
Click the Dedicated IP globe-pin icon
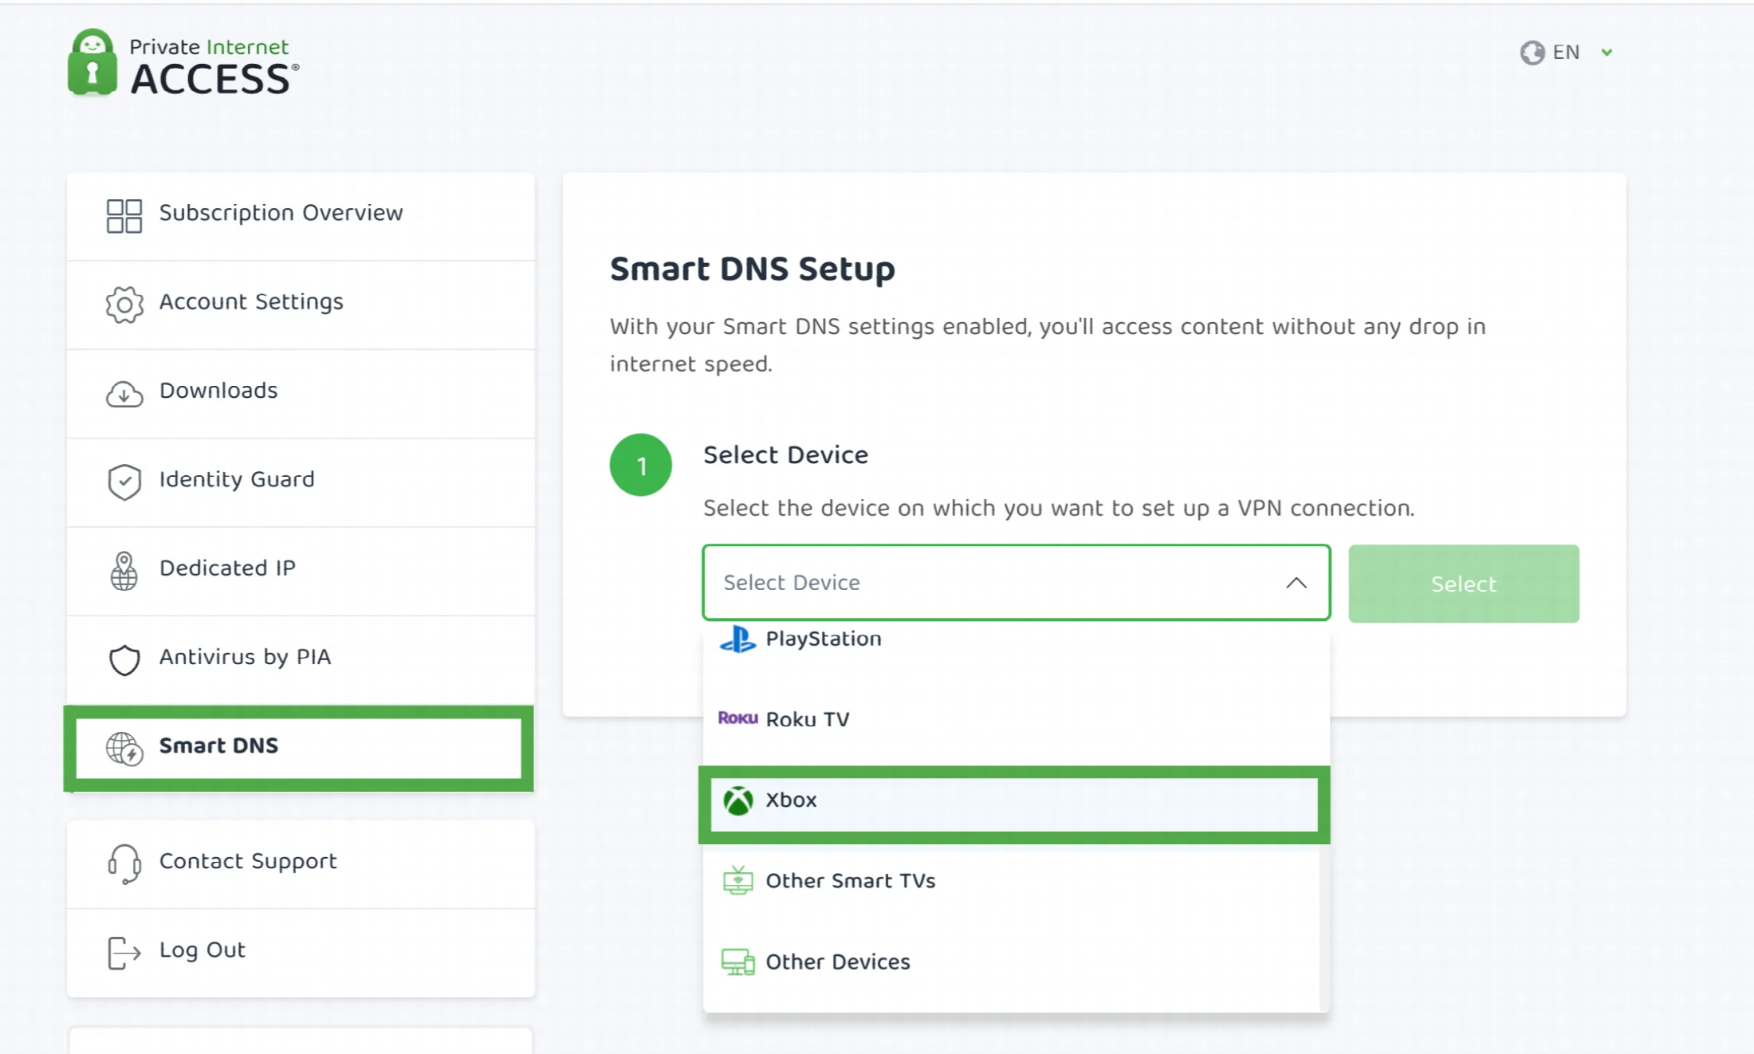[124, 571]
